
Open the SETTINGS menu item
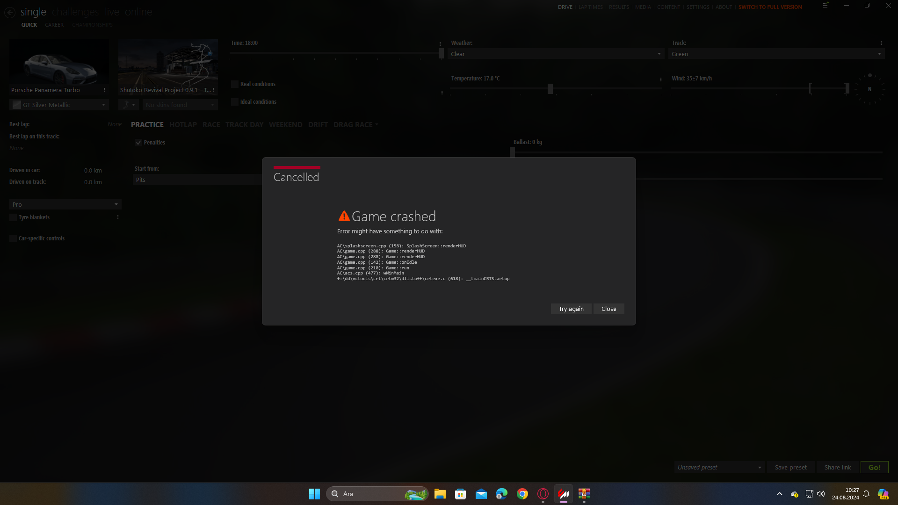tap(697, 7)
